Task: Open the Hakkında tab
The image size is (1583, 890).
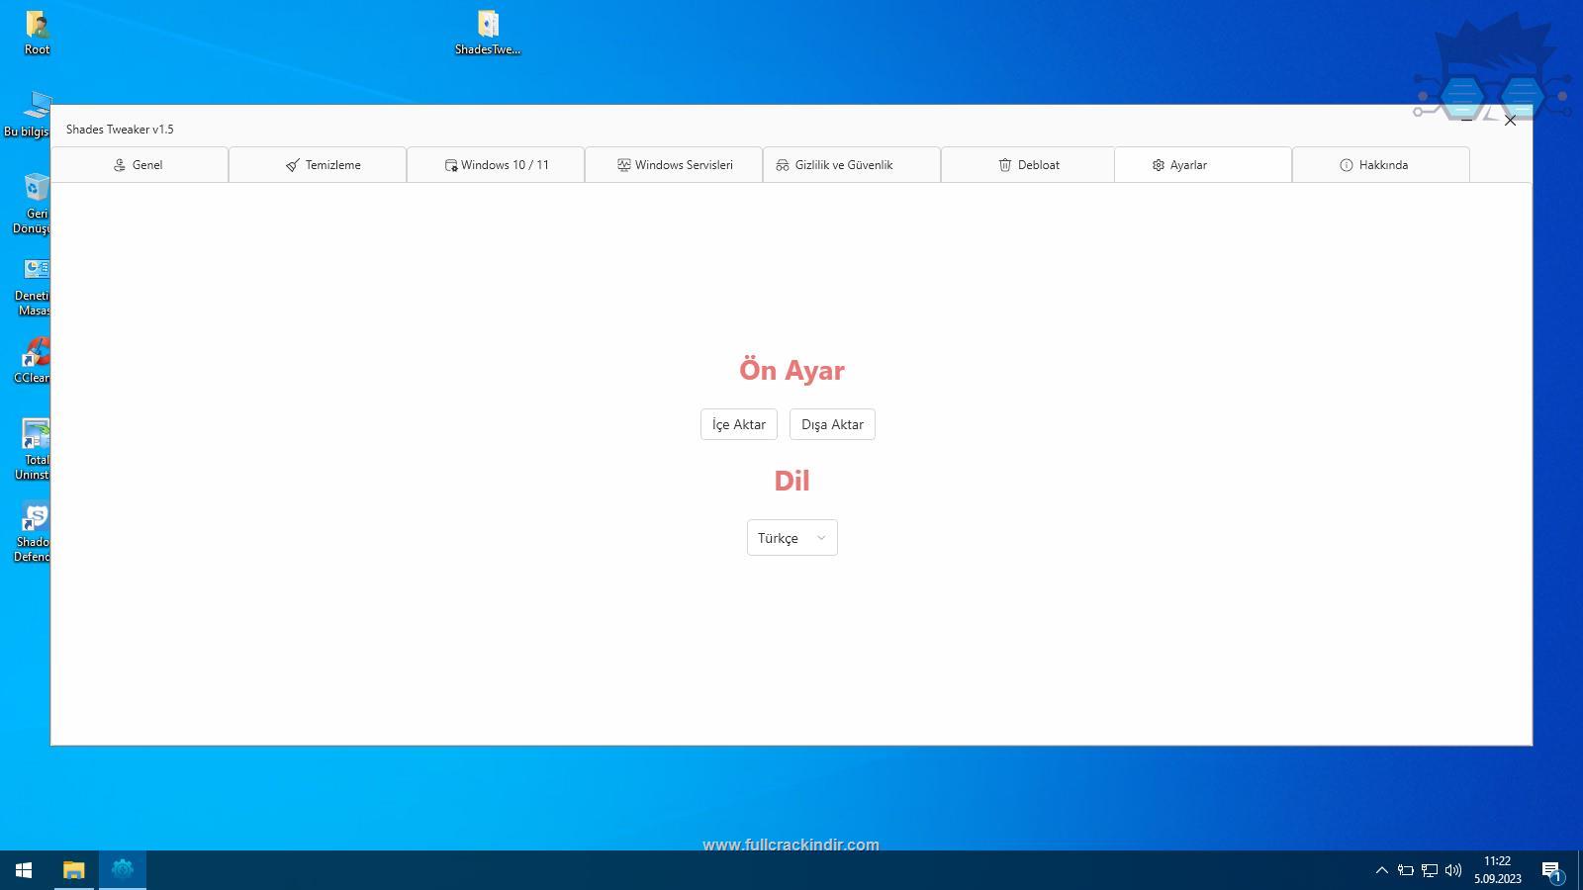Action: tap(1381, 165)
